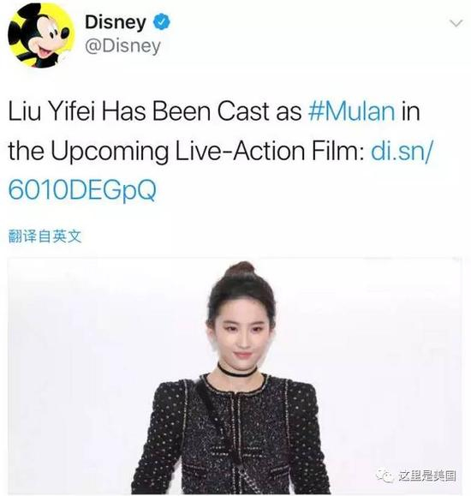
Task: Click the word "Film:" before the link
Action: tap(338, 151)
